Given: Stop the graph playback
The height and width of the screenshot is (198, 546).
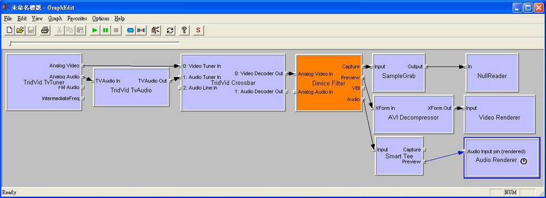Looking at the screenshot, I should click(116, 30).
